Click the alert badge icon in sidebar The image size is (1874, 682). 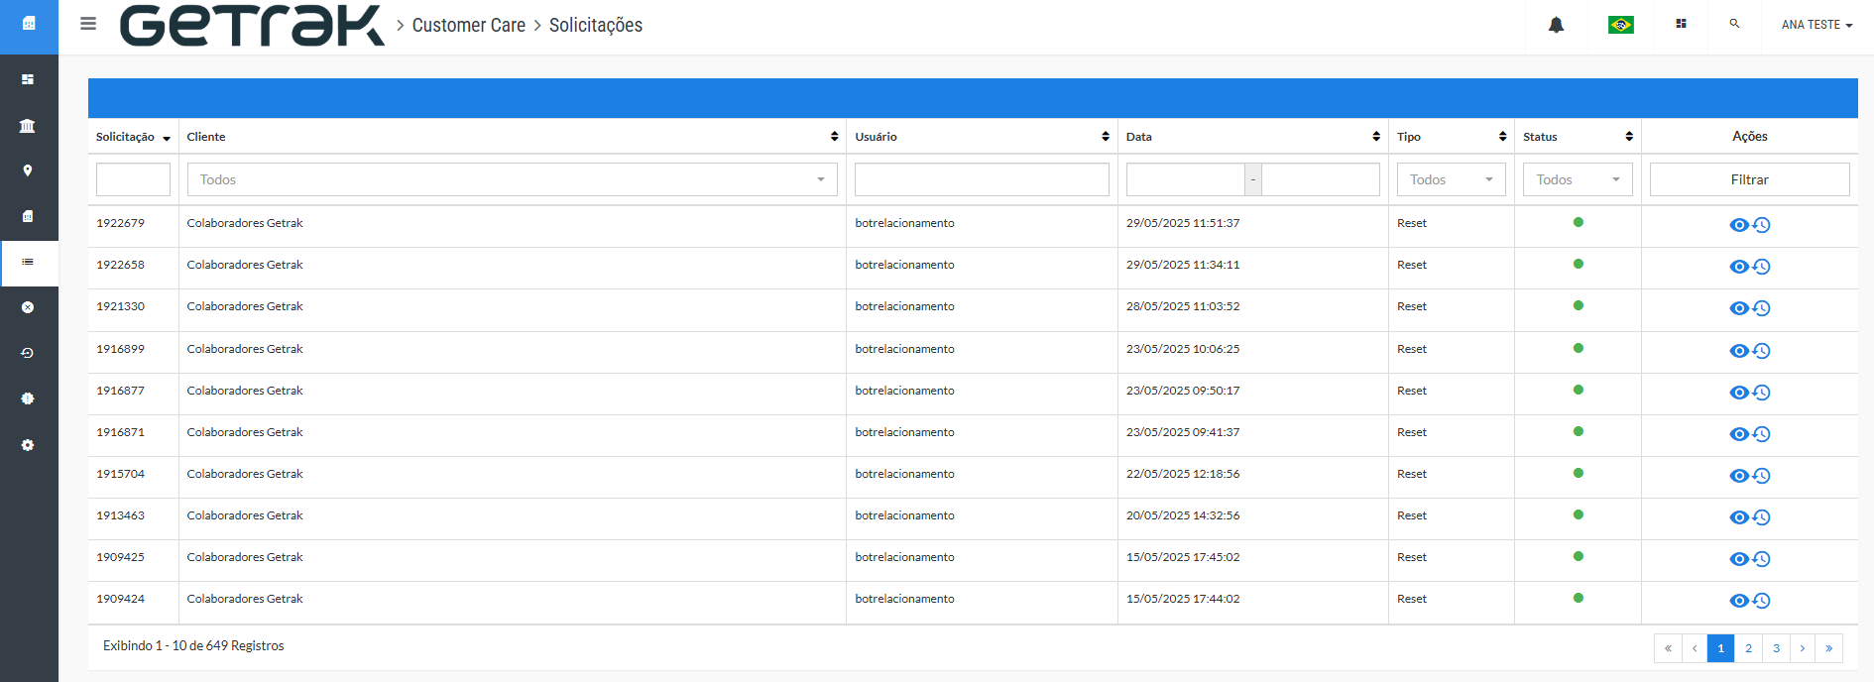pos(28,398)
